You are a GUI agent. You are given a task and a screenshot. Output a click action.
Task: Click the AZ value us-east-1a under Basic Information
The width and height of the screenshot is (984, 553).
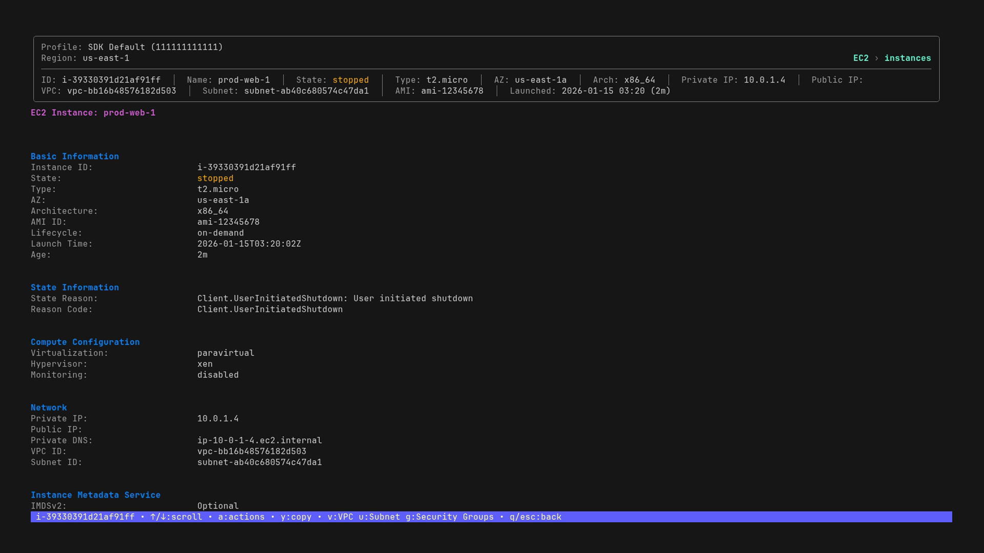tap(223, 200)
